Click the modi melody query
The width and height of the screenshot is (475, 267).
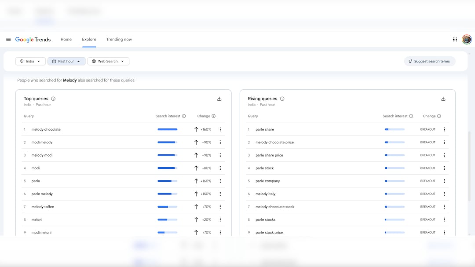pos(42,143)
